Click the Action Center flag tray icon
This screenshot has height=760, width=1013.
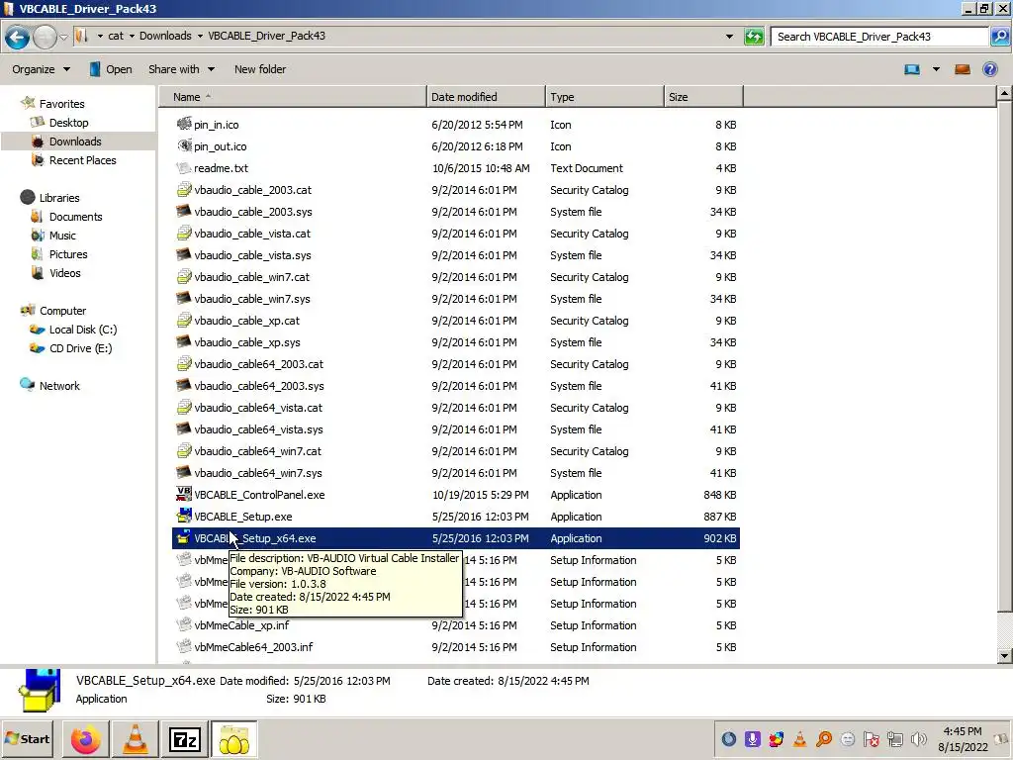click(x=871, y=738)
